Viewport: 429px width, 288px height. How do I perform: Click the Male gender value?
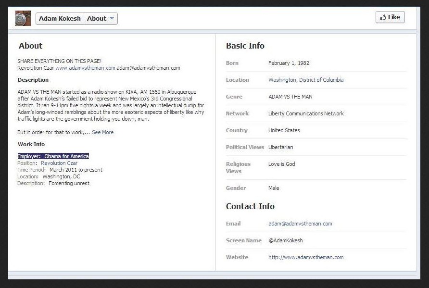274,188
